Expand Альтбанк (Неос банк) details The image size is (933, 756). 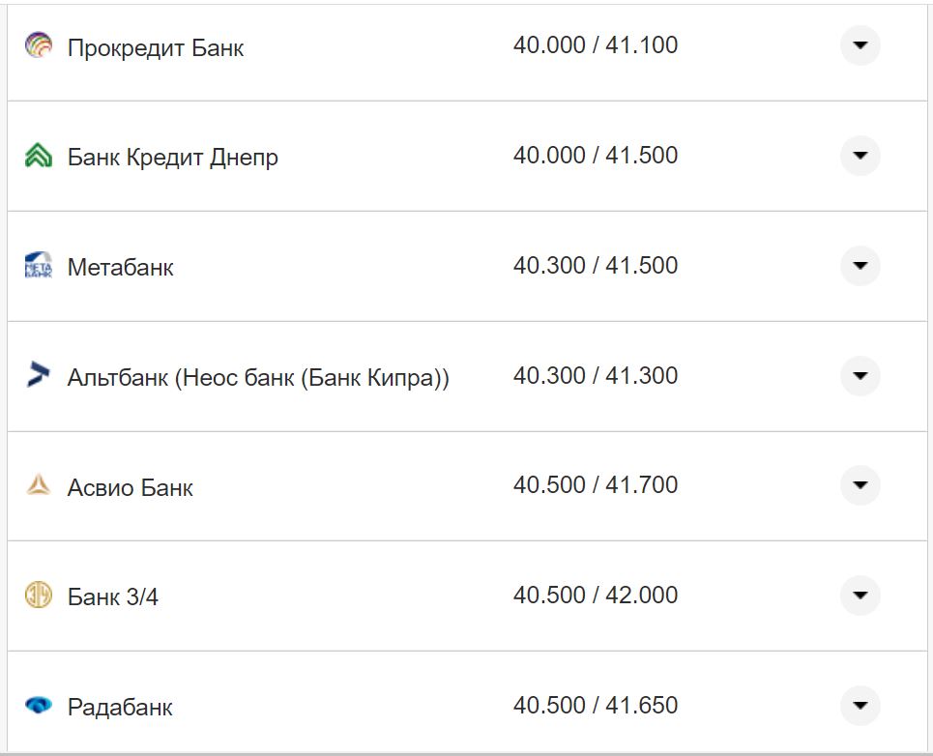tap(860, 375)
